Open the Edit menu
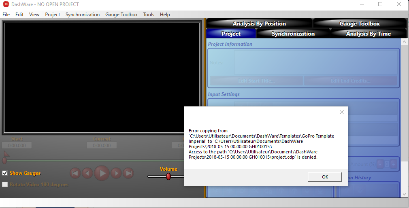409x208 pixels. tap(19, 15)
